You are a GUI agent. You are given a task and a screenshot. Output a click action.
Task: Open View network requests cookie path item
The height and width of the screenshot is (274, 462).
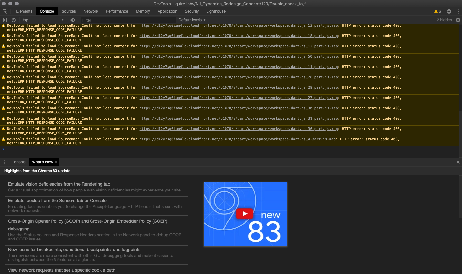point(97,270)
